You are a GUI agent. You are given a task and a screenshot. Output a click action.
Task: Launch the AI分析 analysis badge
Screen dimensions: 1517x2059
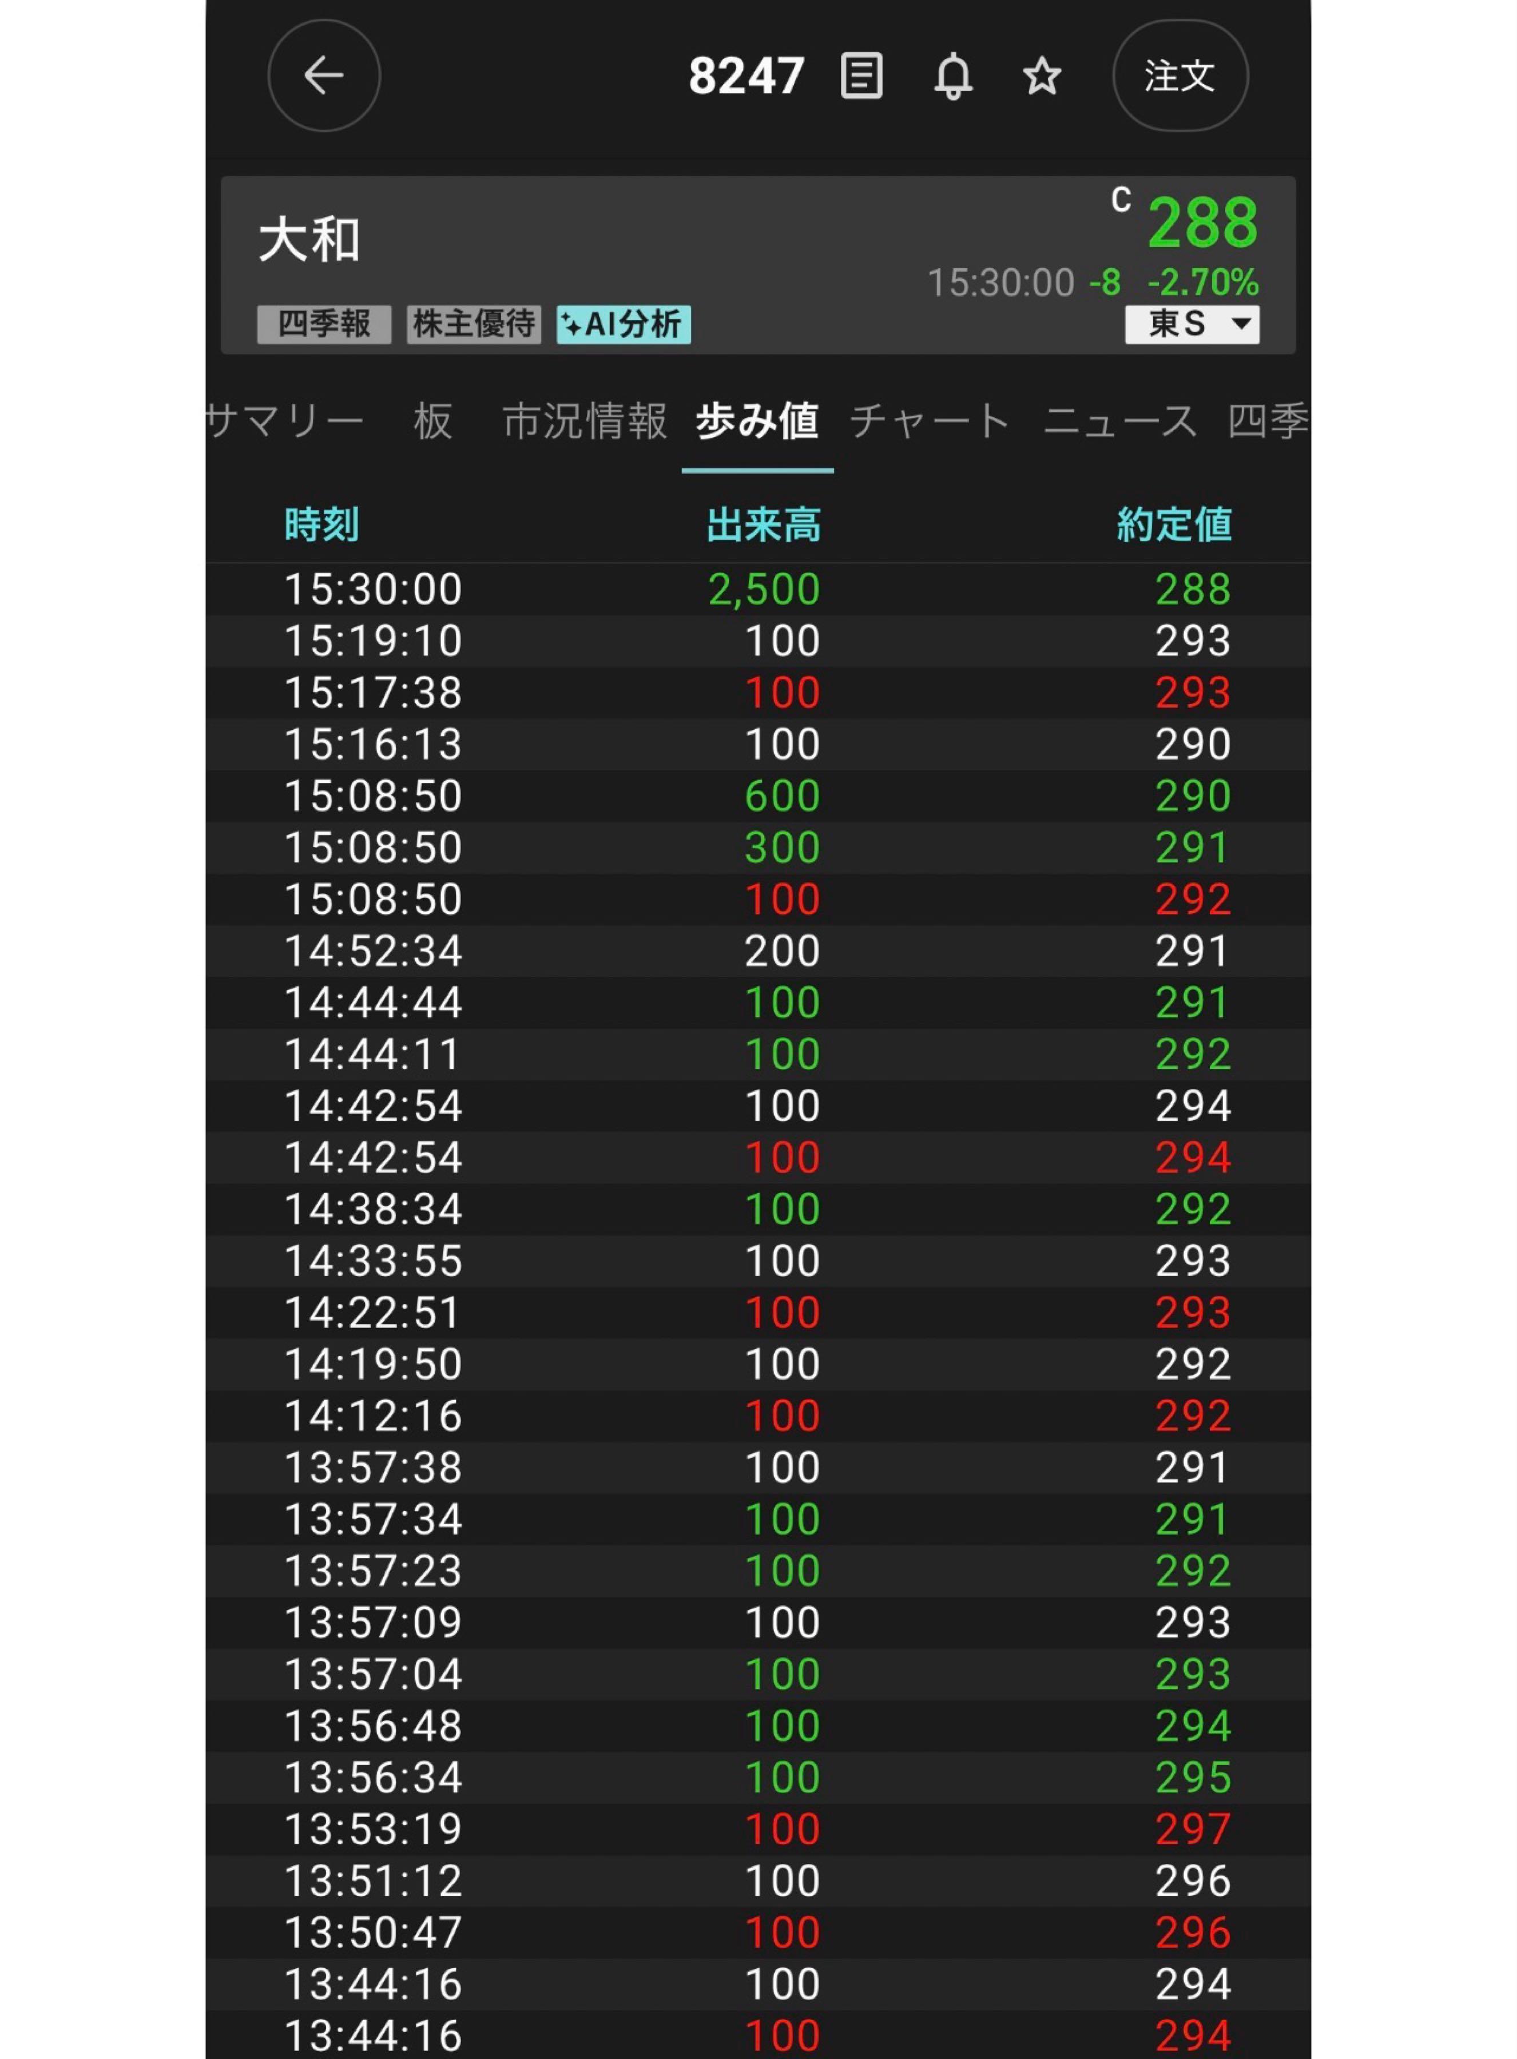pos(624,324)
